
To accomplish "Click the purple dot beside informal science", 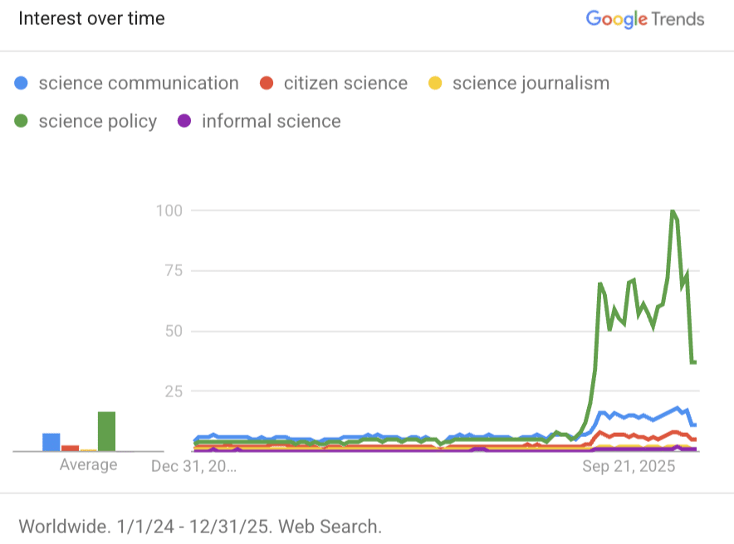I will (x=185, y=121).
